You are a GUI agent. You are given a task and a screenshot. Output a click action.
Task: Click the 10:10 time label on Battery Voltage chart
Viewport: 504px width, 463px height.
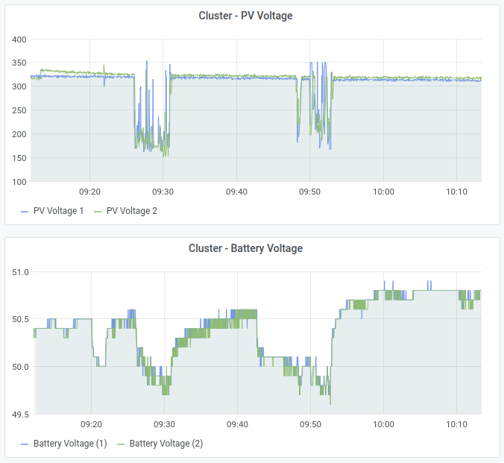click(x=457, y=424)
